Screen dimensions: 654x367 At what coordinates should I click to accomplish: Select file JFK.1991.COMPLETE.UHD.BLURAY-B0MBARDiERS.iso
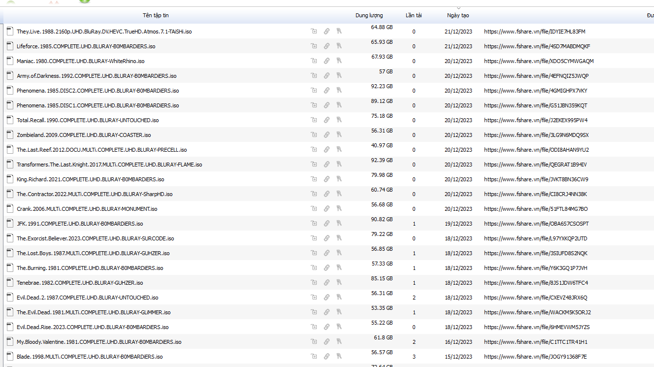click(x=80, y=224)
